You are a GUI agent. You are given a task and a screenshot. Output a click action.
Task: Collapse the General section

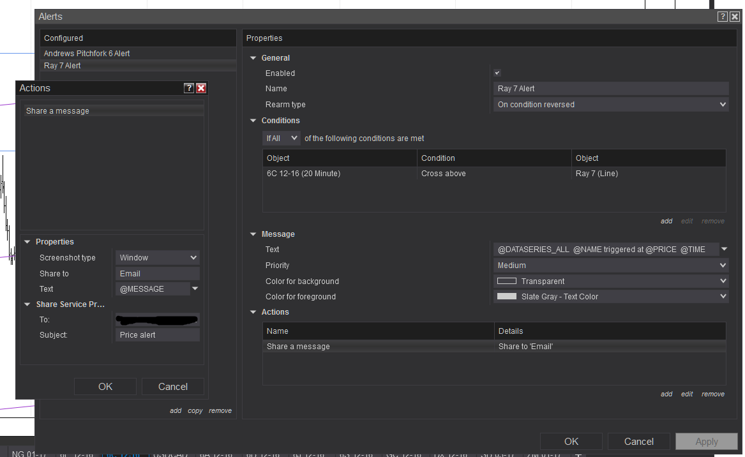tap(253, 58)
